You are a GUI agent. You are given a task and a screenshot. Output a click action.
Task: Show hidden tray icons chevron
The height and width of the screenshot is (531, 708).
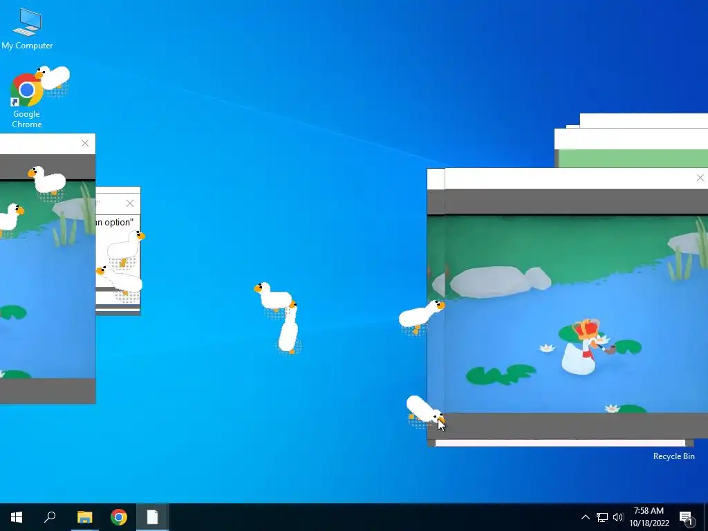(x=585, y=517)
